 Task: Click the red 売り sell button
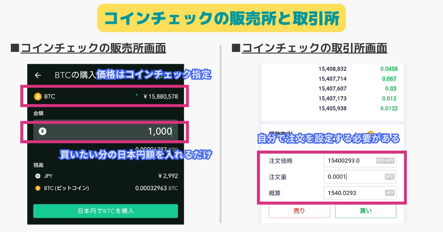tap(299, 211)
